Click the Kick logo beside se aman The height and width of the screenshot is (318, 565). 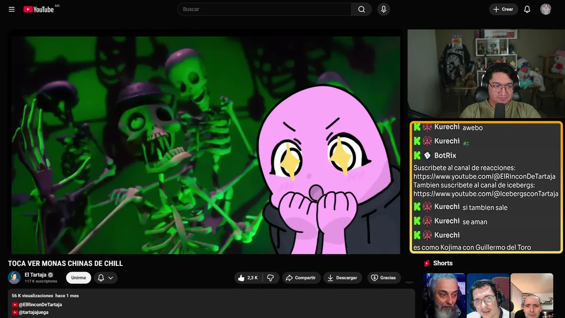(417, 221)
